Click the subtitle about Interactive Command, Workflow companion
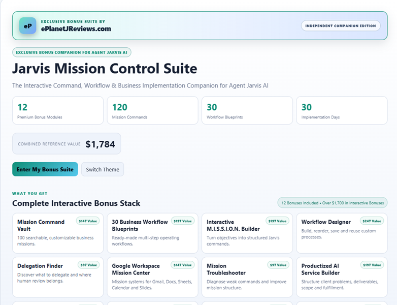This screenshot has height=305, width=397. [140, 85]
